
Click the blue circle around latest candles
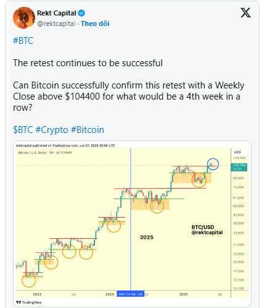(213, 164)
